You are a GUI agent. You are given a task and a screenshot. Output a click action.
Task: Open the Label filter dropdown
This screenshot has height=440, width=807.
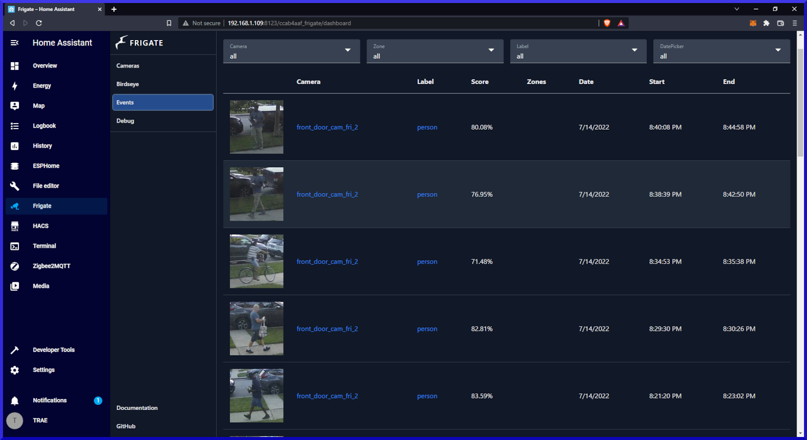click(578, 51)
